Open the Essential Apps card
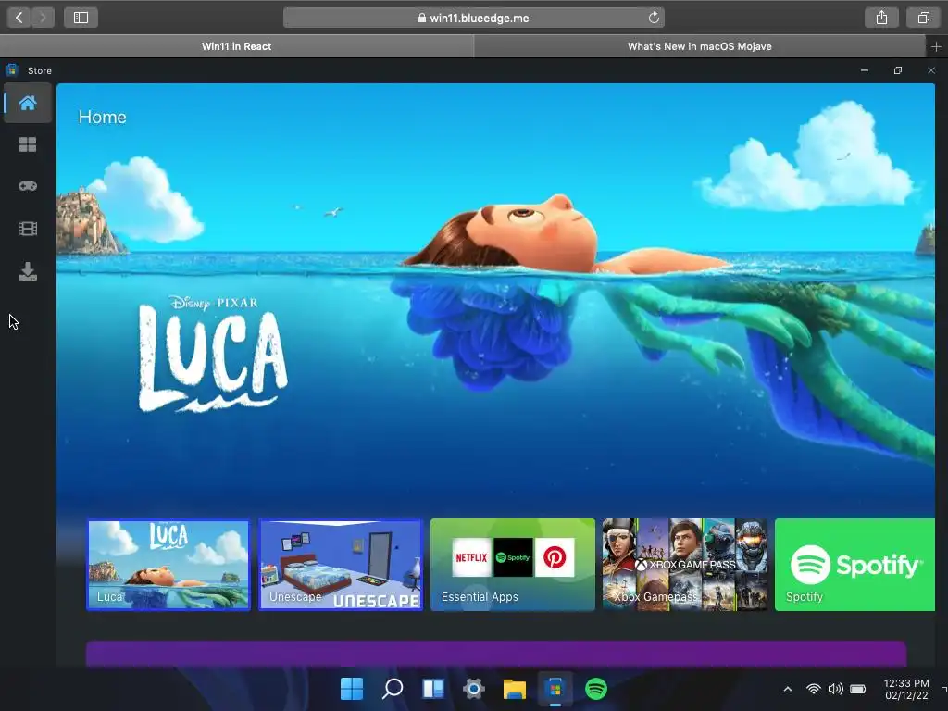 (x=513, y=565)
